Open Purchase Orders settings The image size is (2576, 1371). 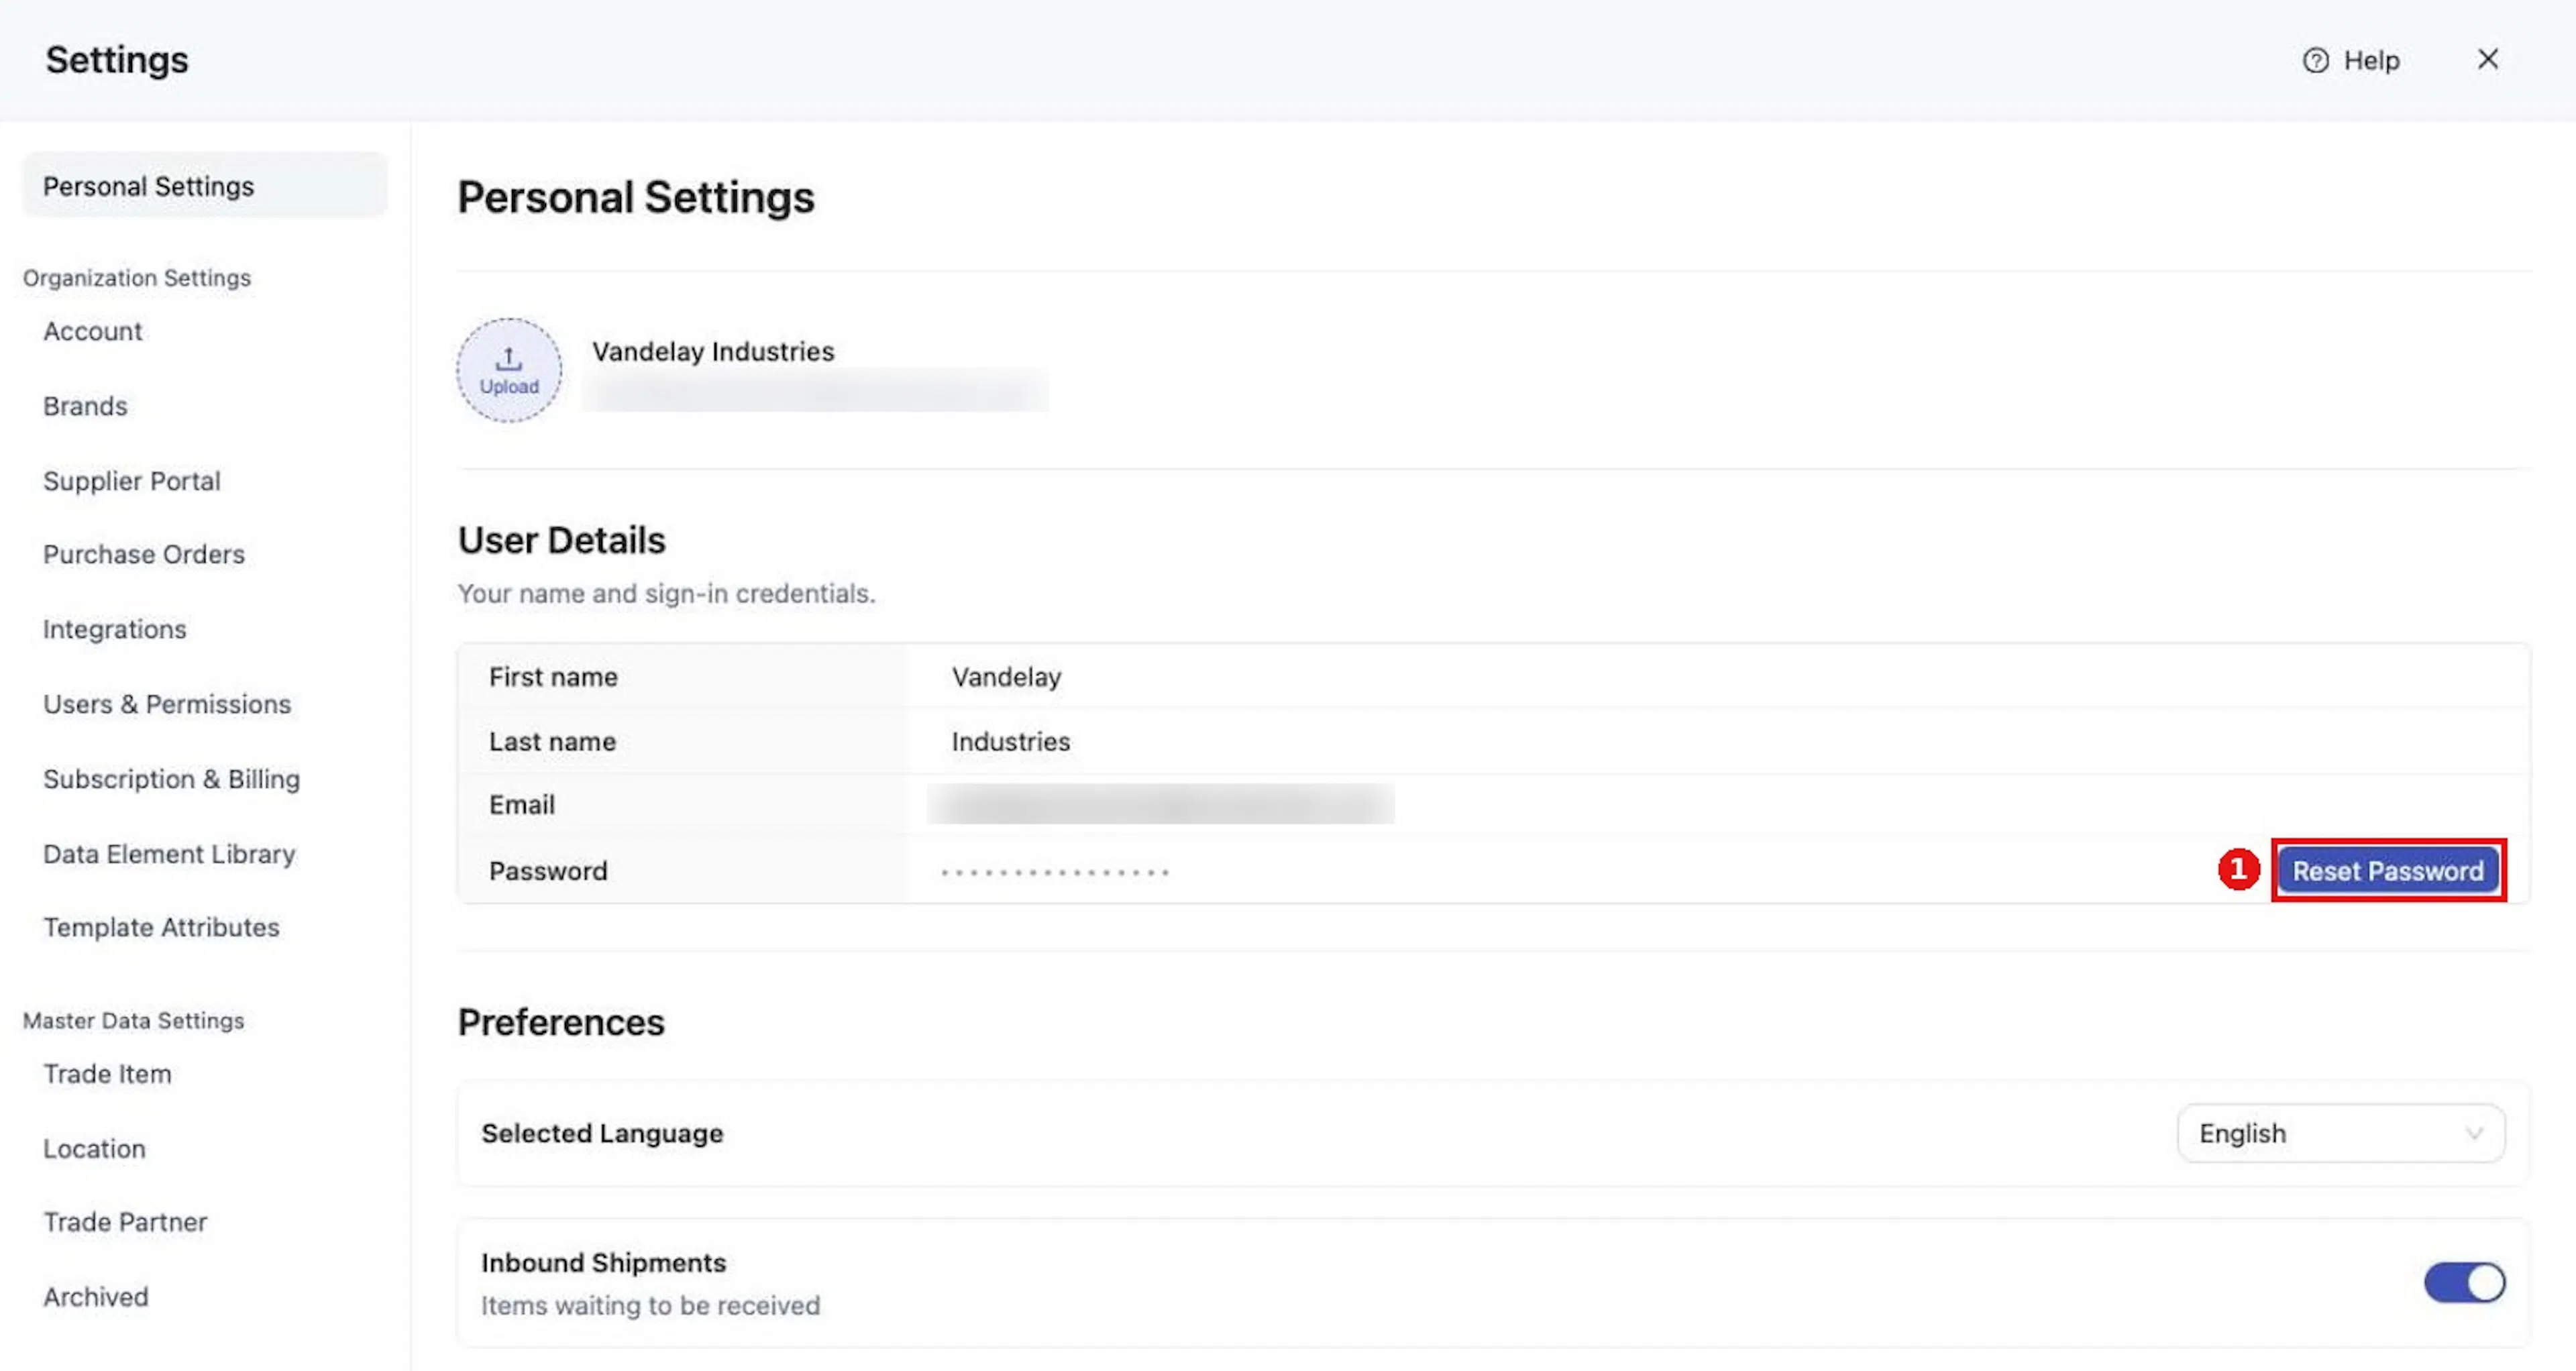pyautogui.click(x=144, y=554)
